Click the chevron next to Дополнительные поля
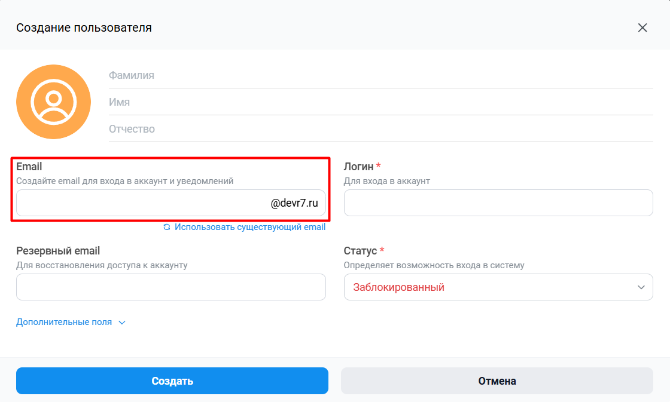Screen dimensions: 670x402 pos(122,323)
